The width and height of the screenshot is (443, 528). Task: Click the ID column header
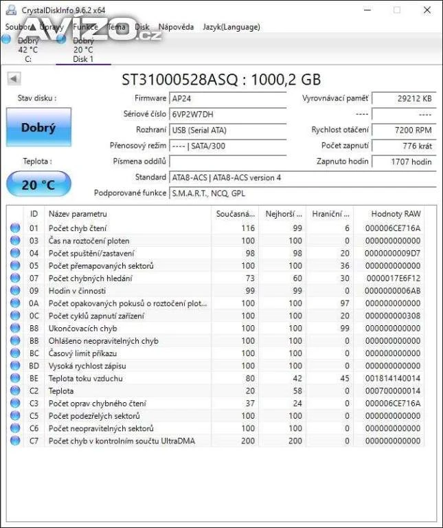[x=34, y=214]
